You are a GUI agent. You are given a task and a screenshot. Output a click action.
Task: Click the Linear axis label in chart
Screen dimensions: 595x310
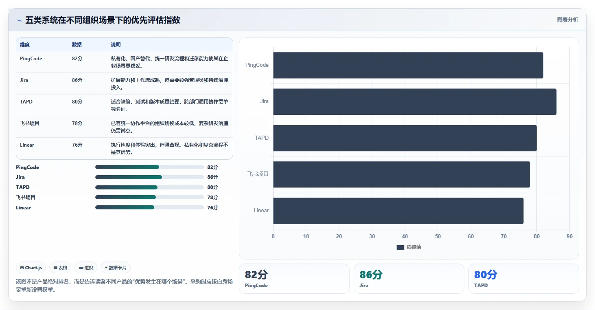261,211
